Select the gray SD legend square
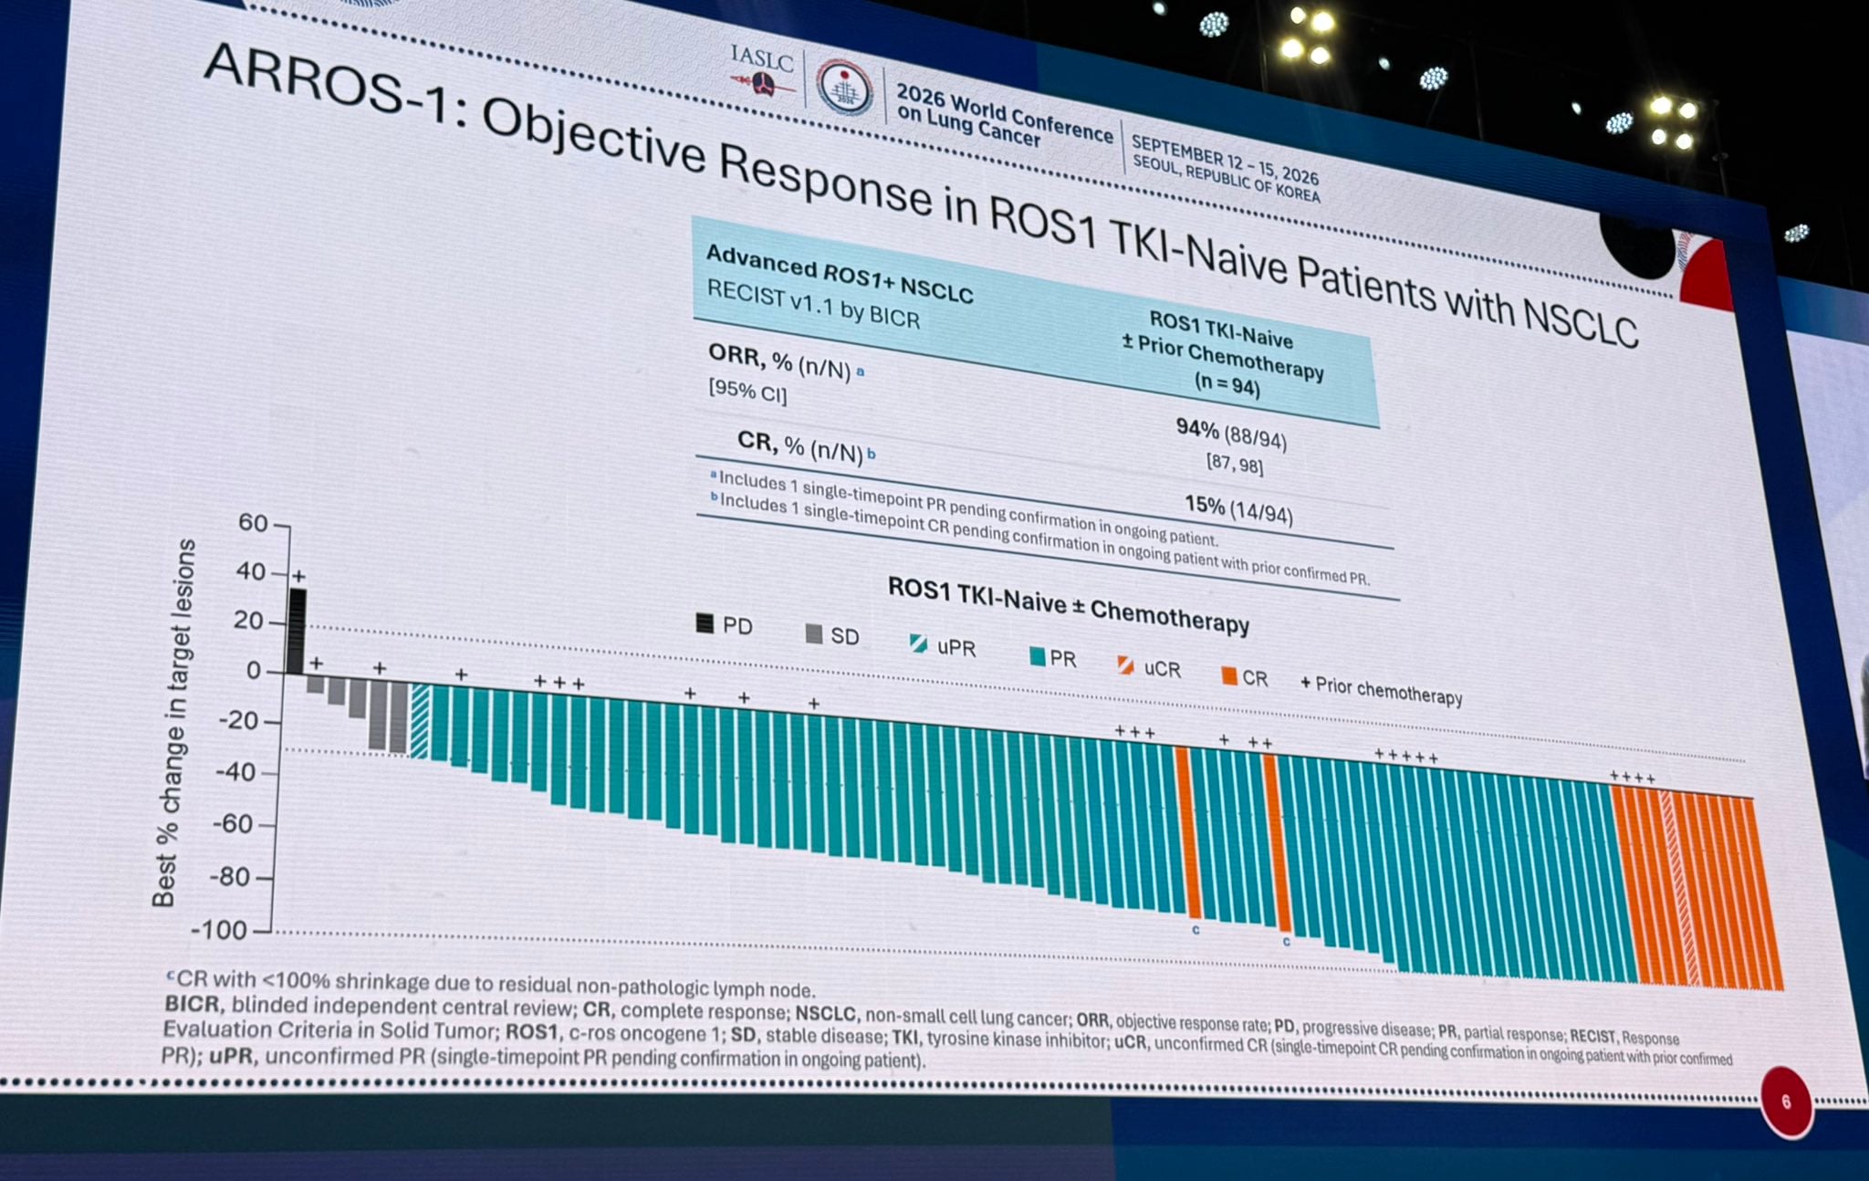The height and width of the screenshot is (1181, 1869). click(814, 633)
